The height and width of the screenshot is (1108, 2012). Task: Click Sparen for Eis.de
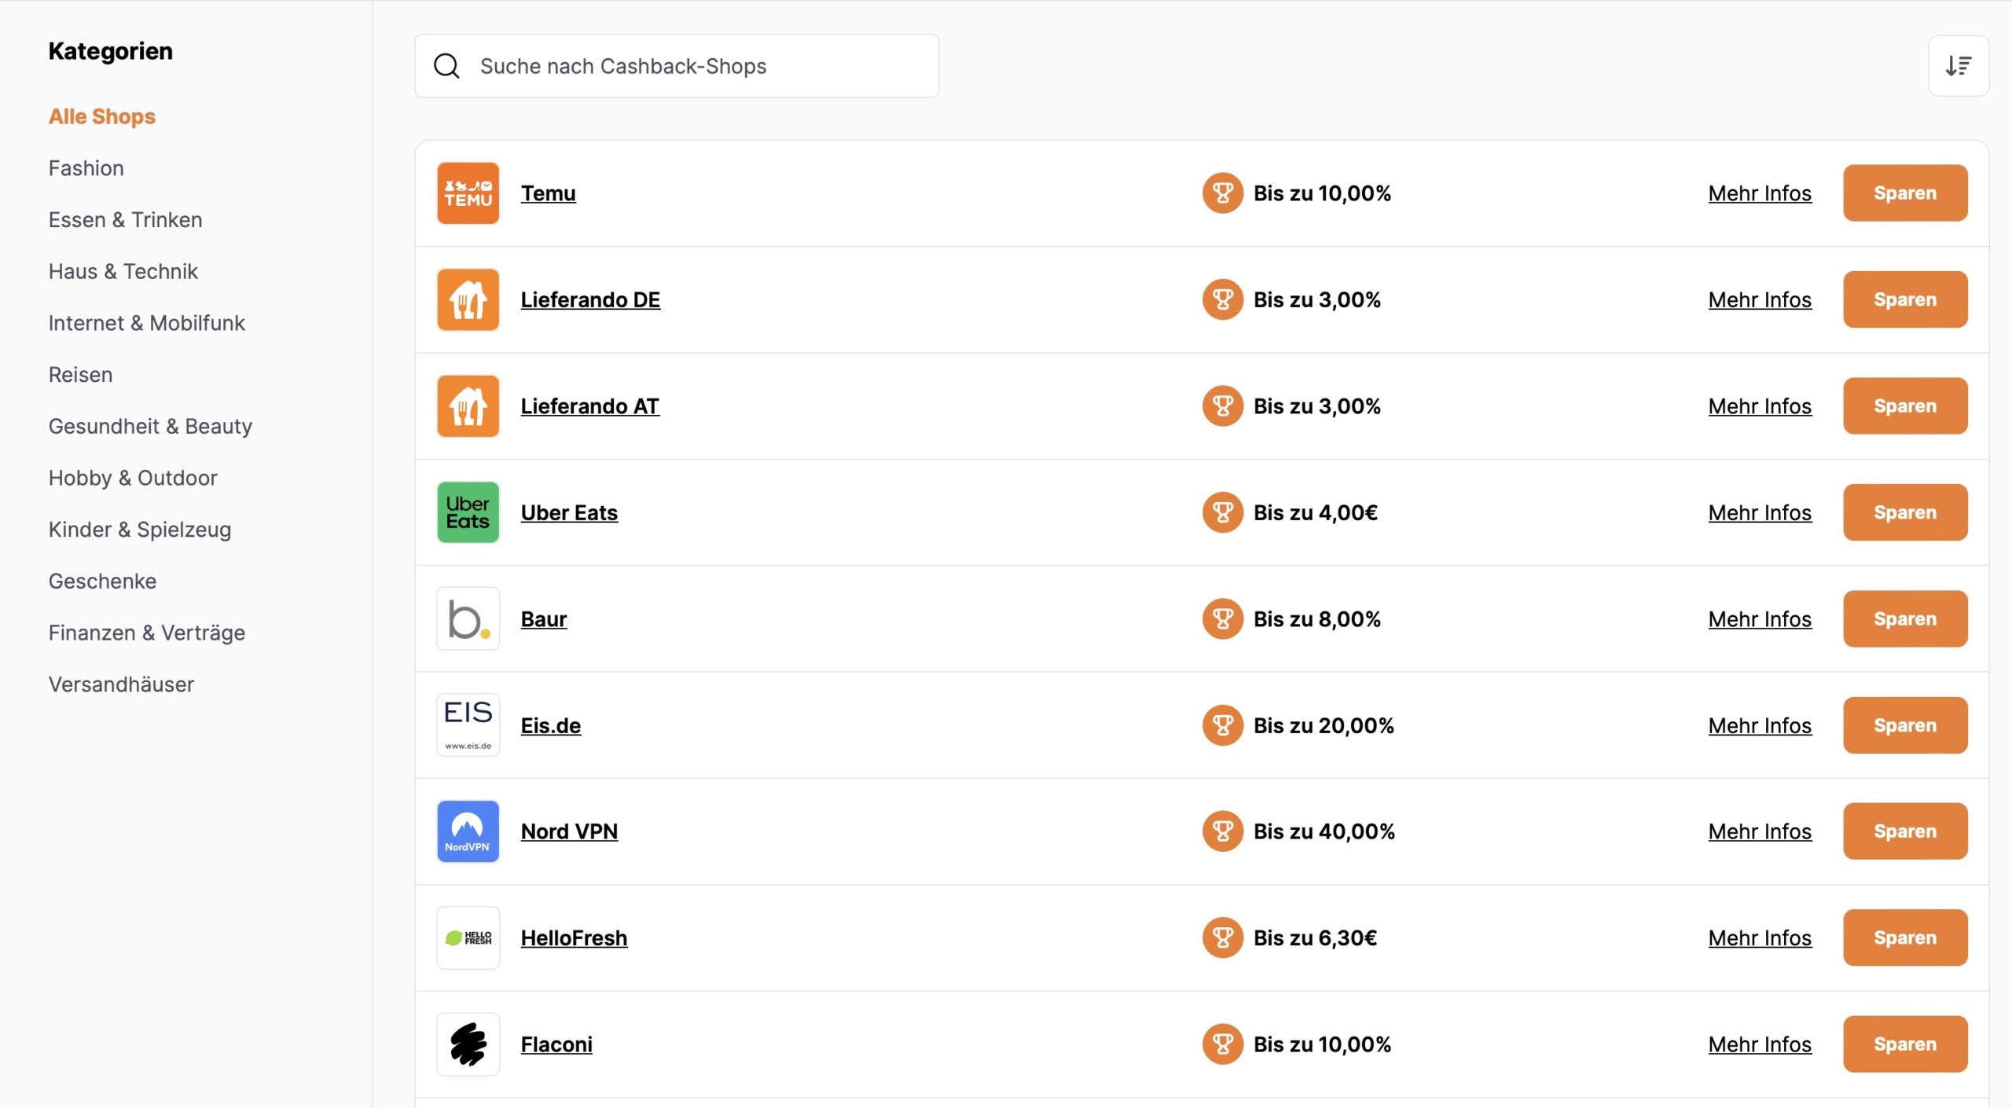tap(1905, 725)
